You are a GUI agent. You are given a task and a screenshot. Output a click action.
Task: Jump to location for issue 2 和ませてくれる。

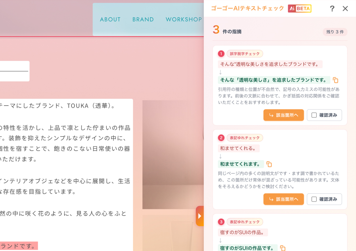pos(284,199)
